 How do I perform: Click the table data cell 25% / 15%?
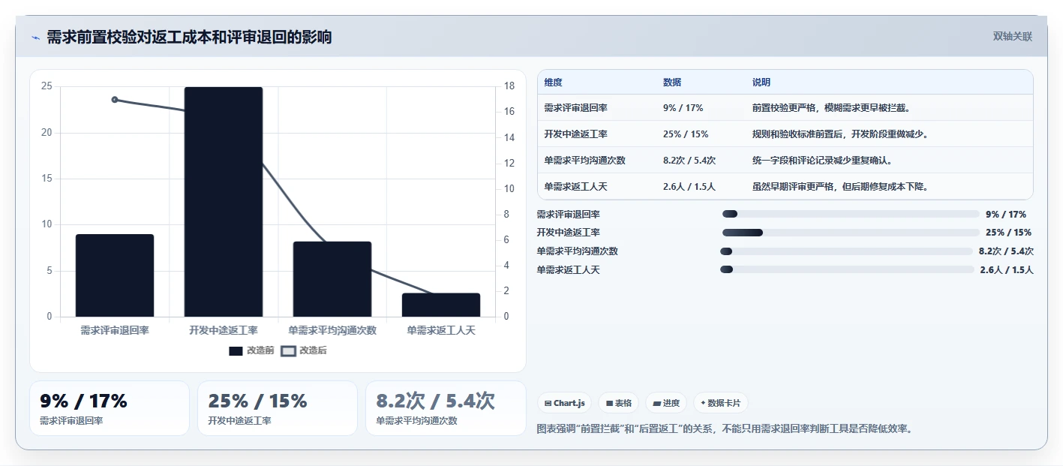(686, 134)
